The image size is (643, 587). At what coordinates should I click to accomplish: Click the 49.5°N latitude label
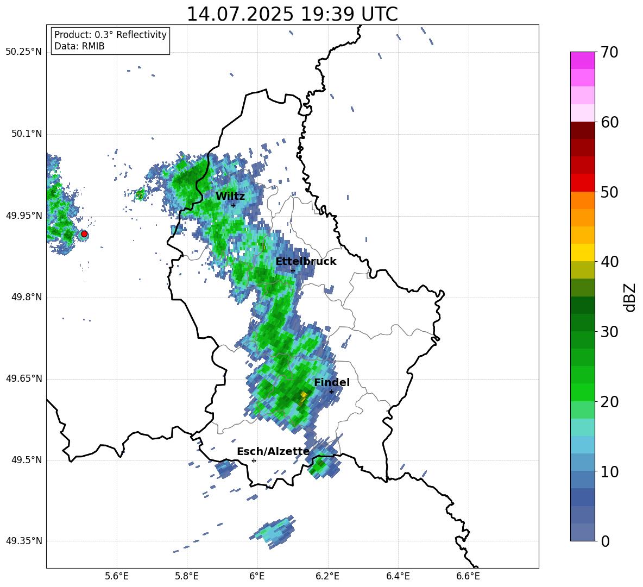point(26,460)
